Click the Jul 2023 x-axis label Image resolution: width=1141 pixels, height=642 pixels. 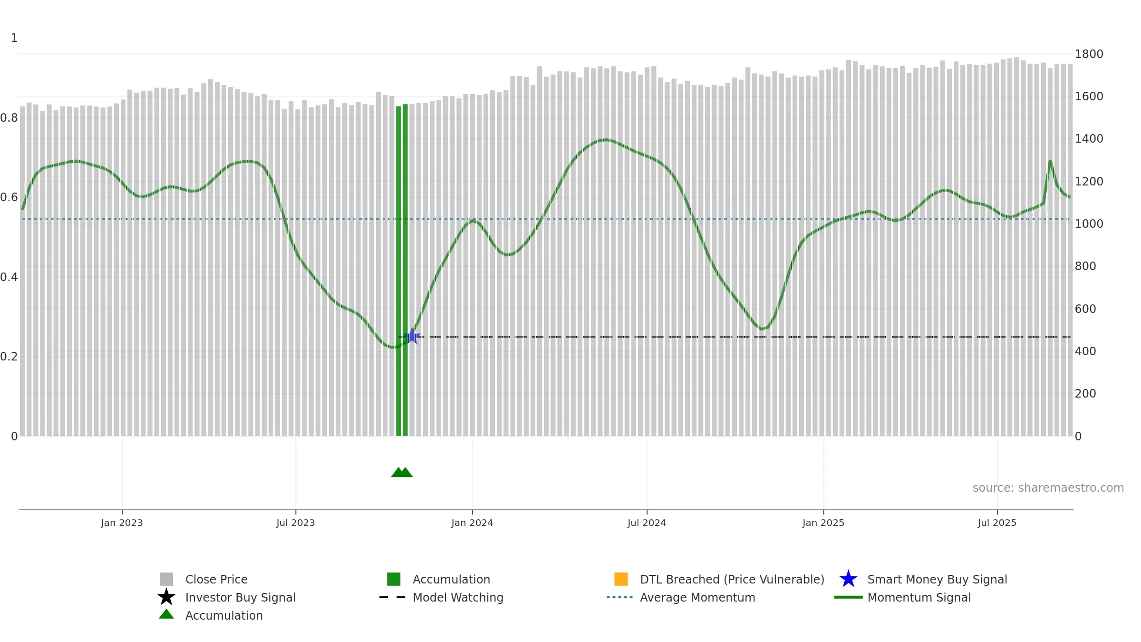point(296,523)
